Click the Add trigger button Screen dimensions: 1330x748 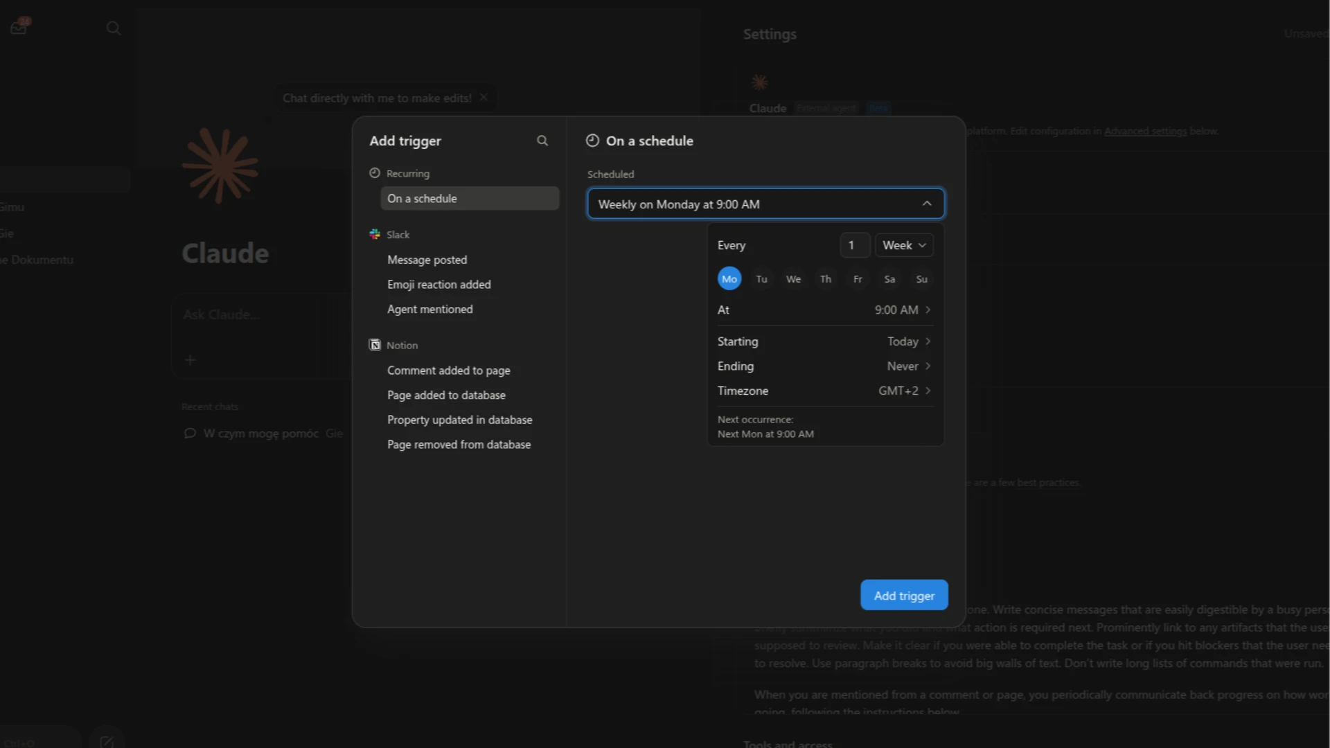pyautogui.click(x=904, y=595)
